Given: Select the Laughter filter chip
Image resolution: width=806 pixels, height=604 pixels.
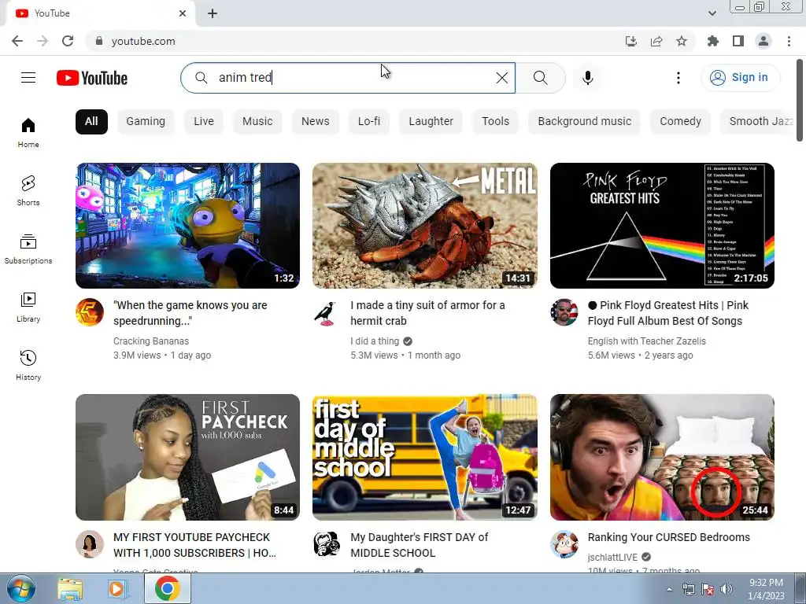Looking at the screenshot, I should [431, 122].
